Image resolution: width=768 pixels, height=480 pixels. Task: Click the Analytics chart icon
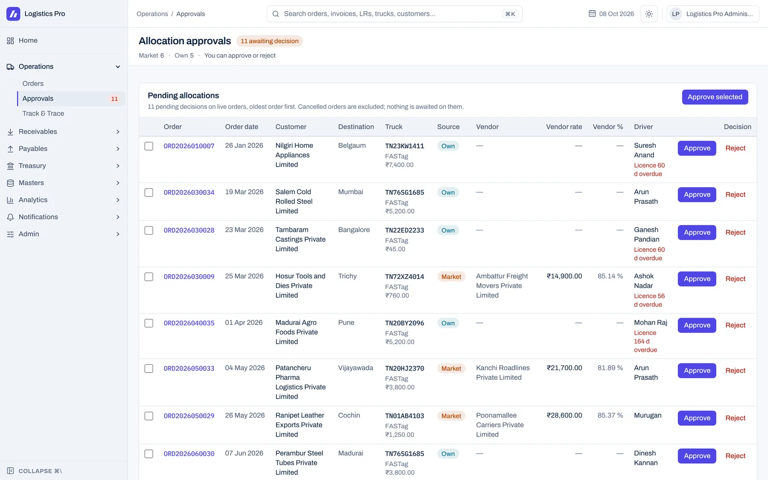click(x=10, y=200)
